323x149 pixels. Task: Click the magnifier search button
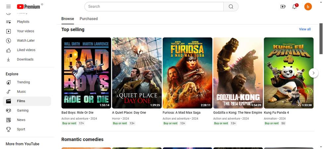[x=231, y=7]
